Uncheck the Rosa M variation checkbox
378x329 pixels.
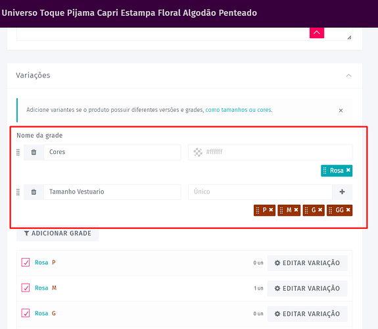(x=26, y=288)
